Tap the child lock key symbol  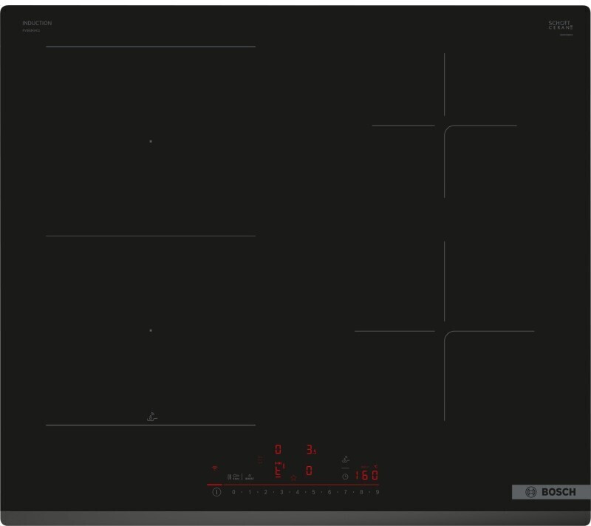[236, 477]
